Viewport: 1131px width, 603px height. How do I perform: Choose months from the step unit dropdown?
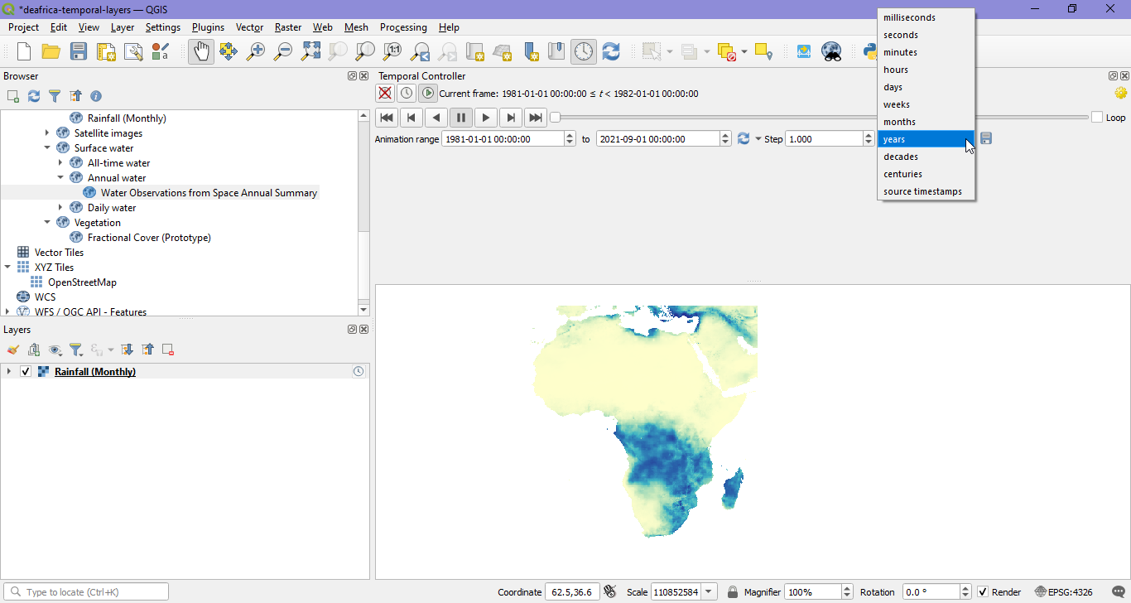point(899,121)
